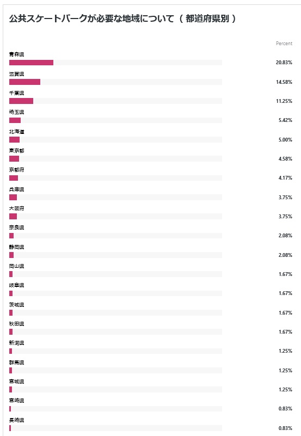This screenshot has width=301, height=436.
Task: Click the Percent column header
Action: tap(284, 44)
